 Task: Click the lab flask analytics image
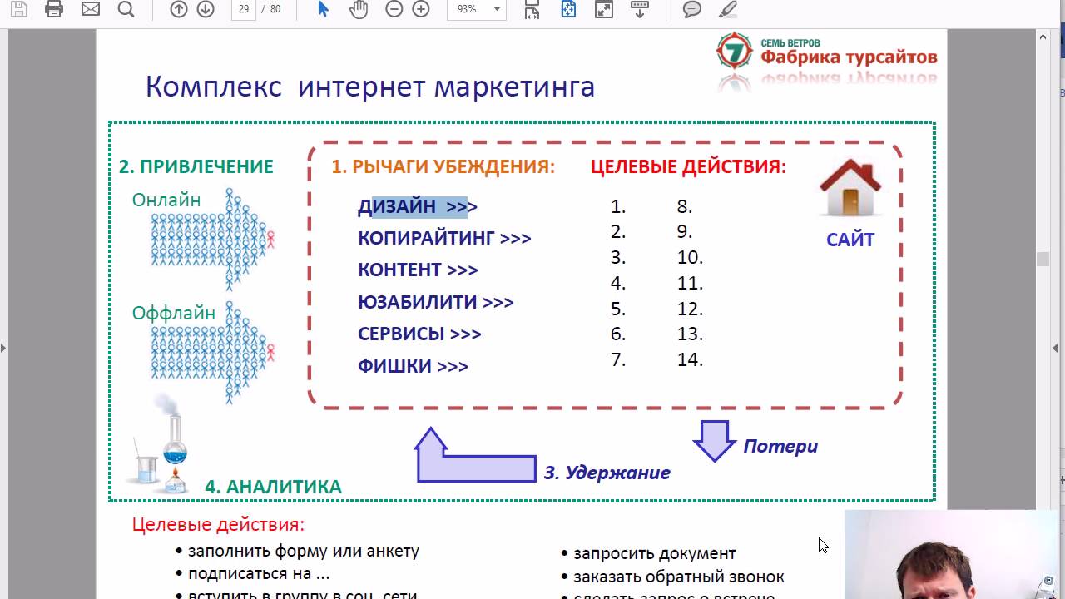160,443
